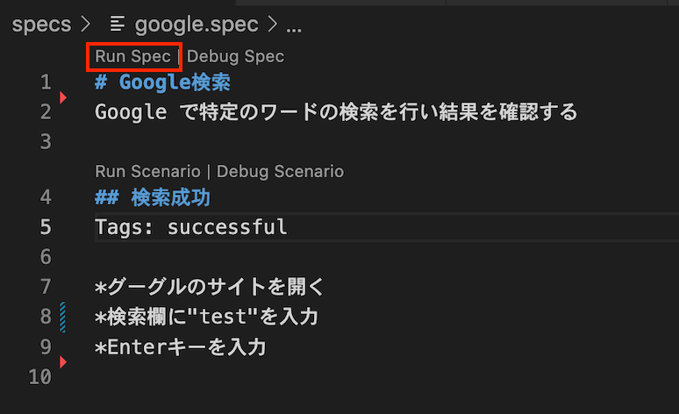Click the Enterキーを入力 step line
679x414 pixels.
click(180, 347)
